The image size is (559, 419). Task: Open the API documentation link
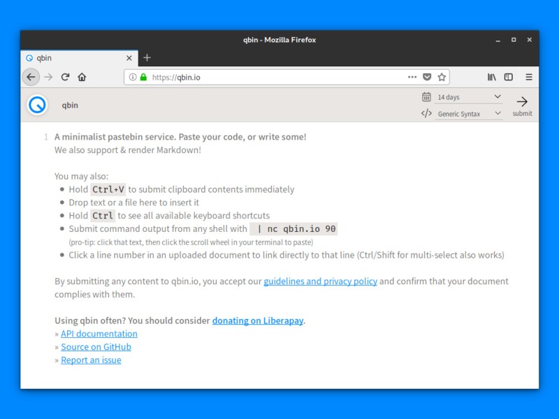99,334
